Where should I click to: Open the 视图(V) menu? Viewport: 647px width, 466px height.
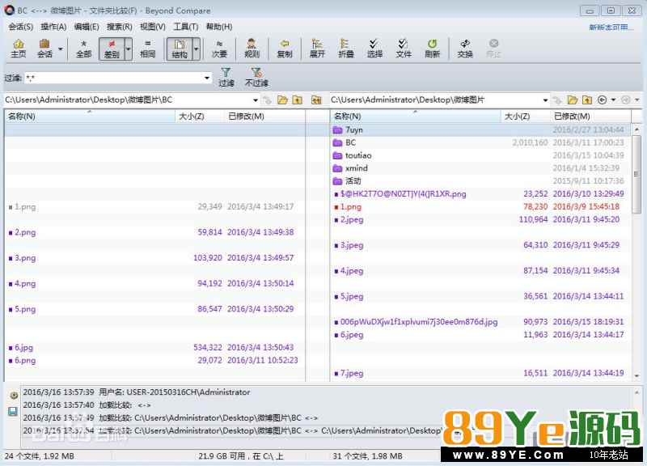pyautogui.click(x=152, y=27)
